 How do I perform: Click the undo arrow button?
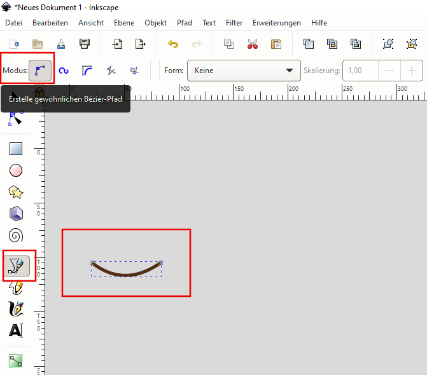tap(173, 44)
